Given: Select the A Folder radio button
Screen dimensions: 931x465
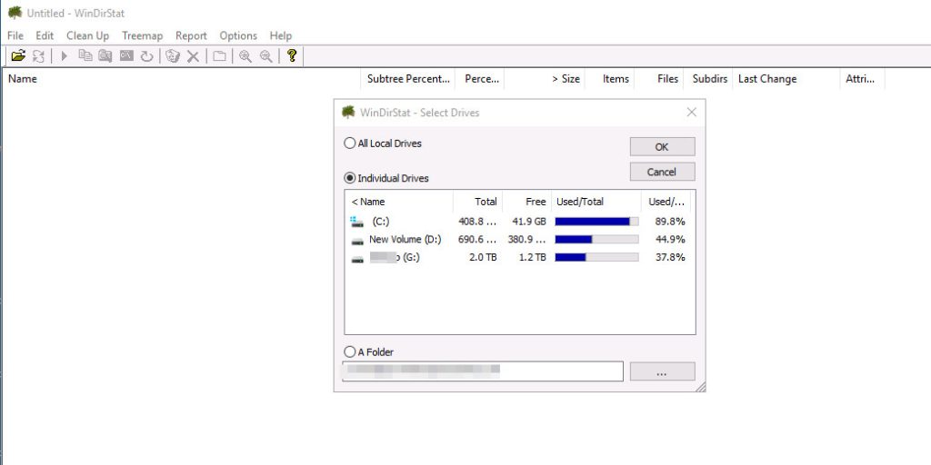Looking at the screenshot, I should coord(350,351).
